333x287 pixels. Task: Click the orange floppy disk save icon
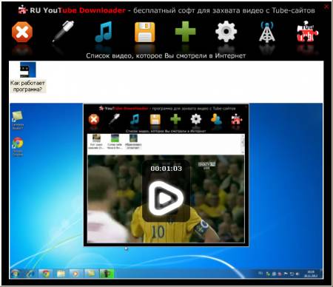coord(145,32)
